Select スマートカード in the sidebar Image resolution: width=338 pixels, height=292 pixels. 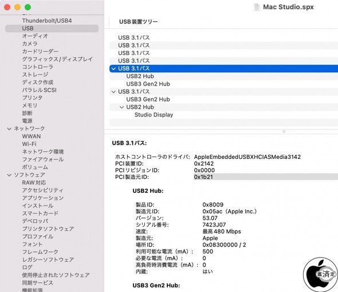(x=40, y=213)
